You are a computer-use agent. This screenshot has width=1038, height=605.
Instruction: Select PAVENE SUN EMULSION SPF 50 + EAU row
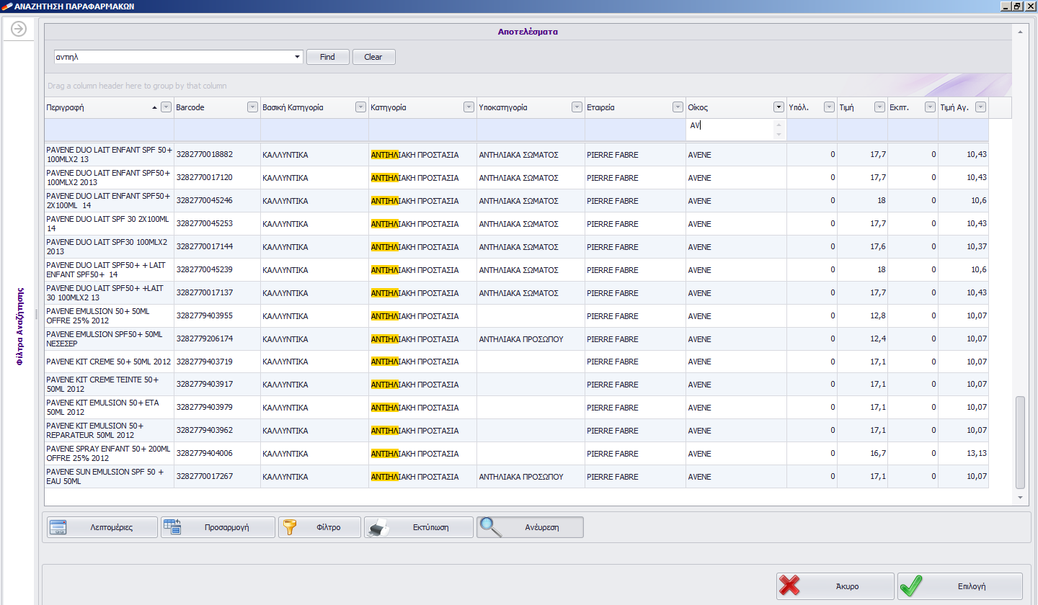pos(516,476)
